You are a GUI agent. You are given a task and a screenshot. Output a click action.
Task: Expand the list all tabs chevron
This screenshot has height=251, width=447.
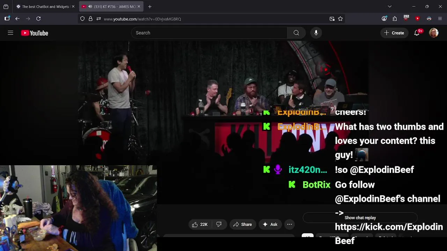pos(390,7)
